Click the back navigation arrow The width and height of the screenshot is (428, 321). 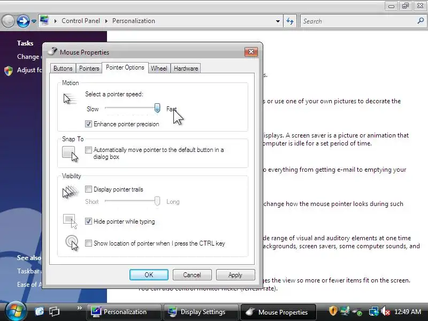(x=8, y=21)
